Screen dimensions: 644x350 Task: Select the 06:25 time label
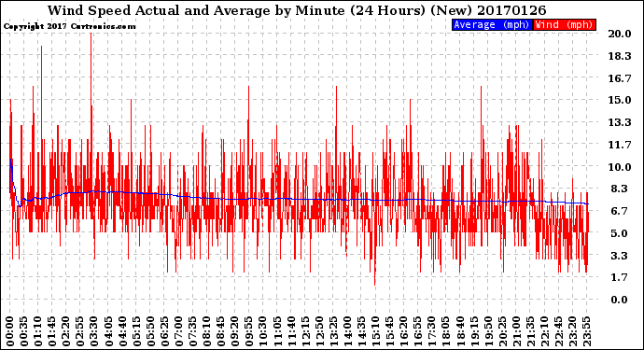click(164, 331)
